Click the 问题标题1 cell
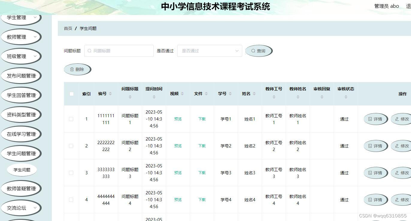411x221 pixels. click(x=130, y=119)
